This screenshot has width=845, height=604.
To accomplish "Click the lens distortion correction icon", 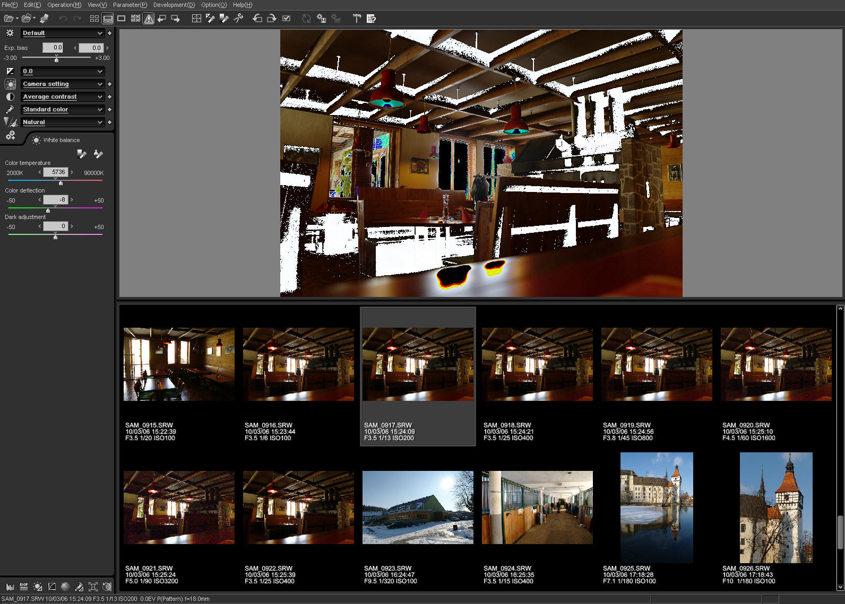I will 93,587.
